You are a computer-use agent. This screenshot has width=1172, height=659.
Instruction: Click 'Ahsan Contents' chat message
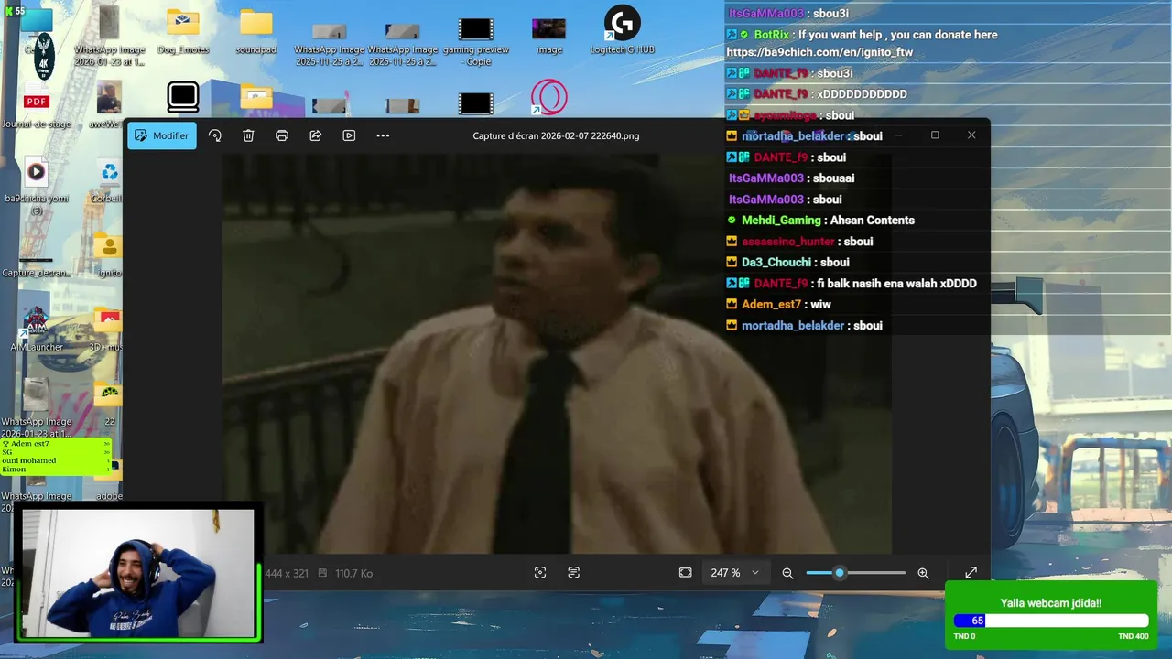[x=873, y=220]
